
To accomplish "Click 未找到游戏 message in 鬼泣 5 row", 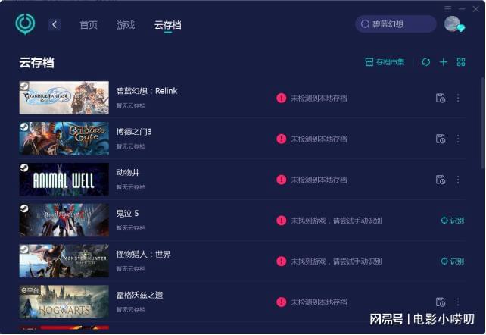I will tap(336, 221).
